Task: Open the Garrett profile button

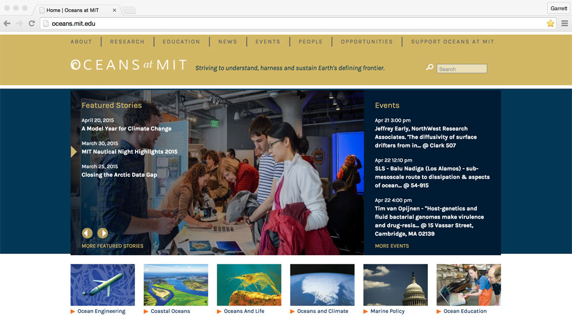Action: pos(558,9)
